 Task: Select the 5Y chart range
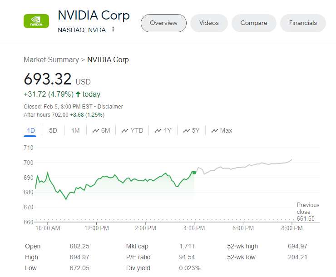coord(191,130)
